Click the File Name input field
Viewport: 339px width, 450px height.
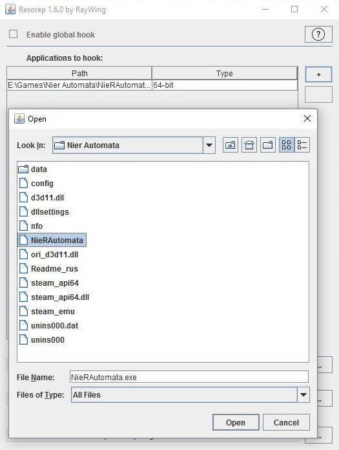(189, 377)
